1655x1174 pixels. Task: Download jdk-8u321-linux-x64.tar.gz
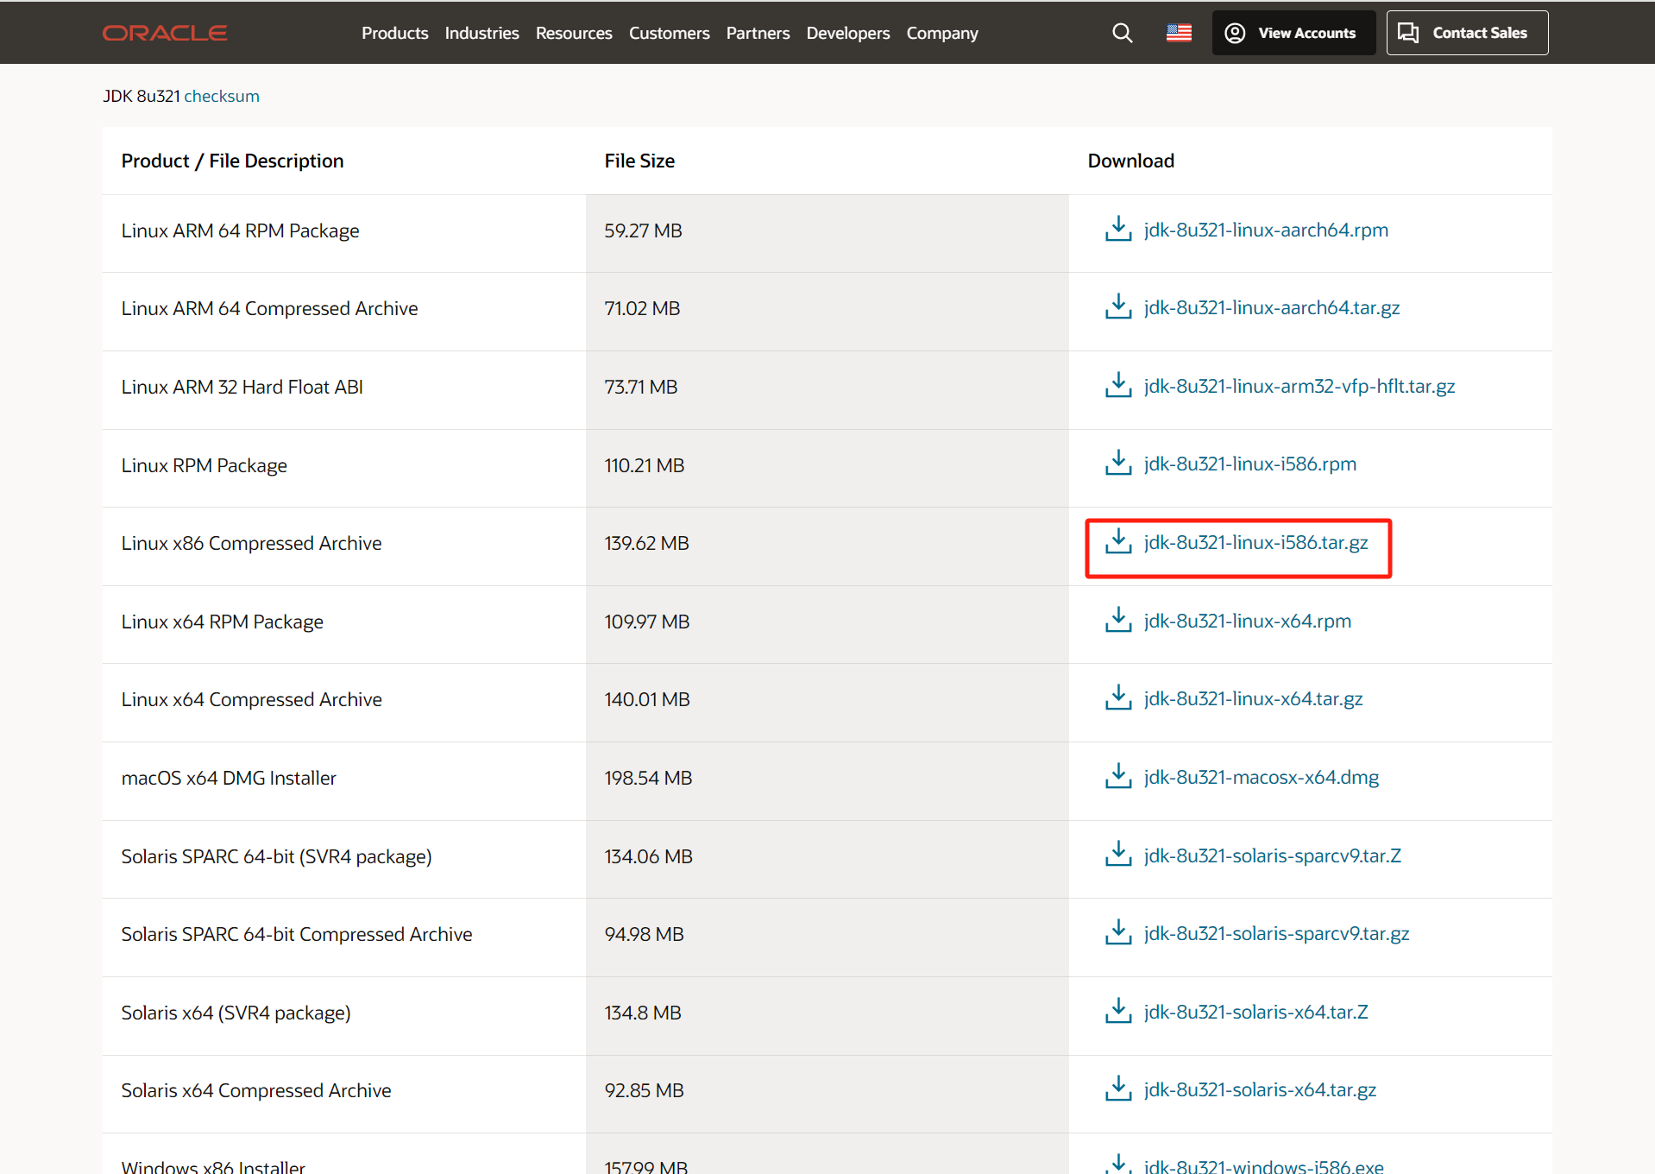[1253, 698]
